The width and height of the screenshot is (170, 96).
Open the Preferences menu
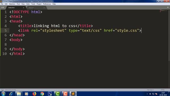pos(47,4)
